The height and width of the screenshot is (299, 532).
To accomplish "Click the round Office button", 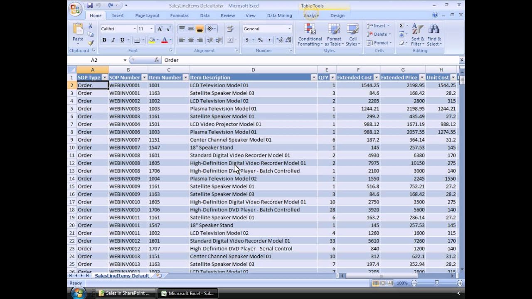I will point(75,9).
